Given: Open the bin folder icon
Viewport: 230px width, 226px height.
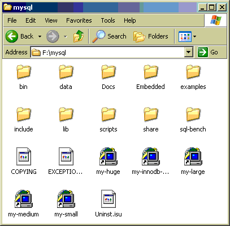Looking at the screenshot, I should point(23,72).
